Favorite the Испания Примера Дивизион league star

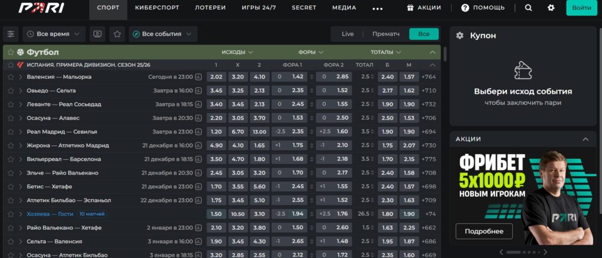(11, 65)
